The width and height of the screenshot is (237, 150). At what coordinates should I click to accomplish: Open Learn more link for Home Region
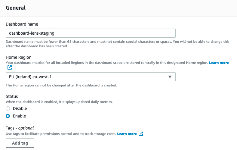click(219, 63)
